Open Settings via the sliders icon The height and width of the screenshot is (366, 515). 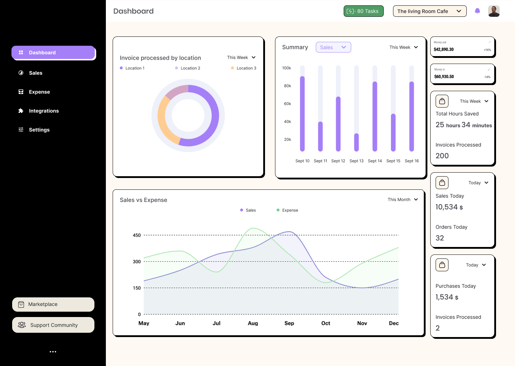(x=21, y=129)
